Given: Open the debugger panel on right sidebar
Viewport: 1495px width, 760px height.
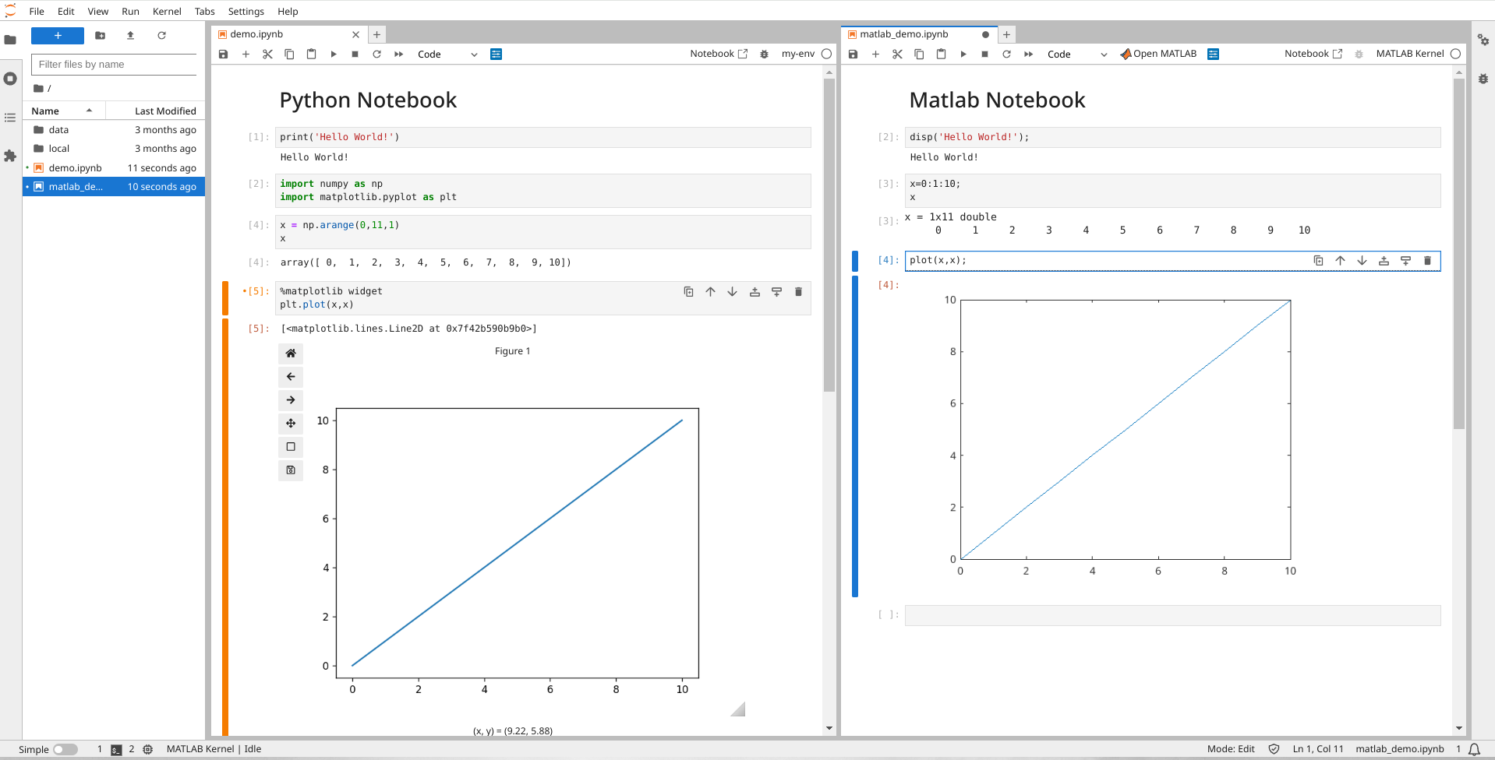Looking at the screenshot, I should 1483,79.
